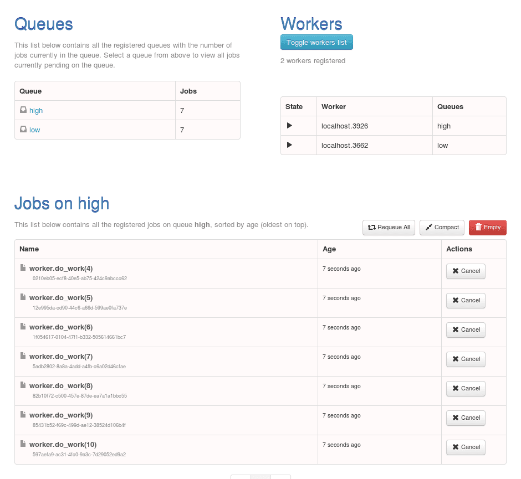Click job name worker.do_work(7)

[x=61, y=357]
